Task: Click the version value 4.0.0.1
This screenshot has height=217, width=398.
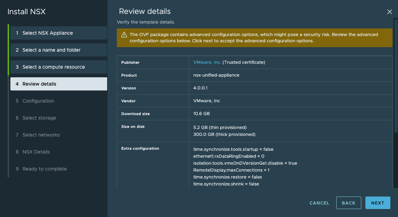Action: coord(200,88)
